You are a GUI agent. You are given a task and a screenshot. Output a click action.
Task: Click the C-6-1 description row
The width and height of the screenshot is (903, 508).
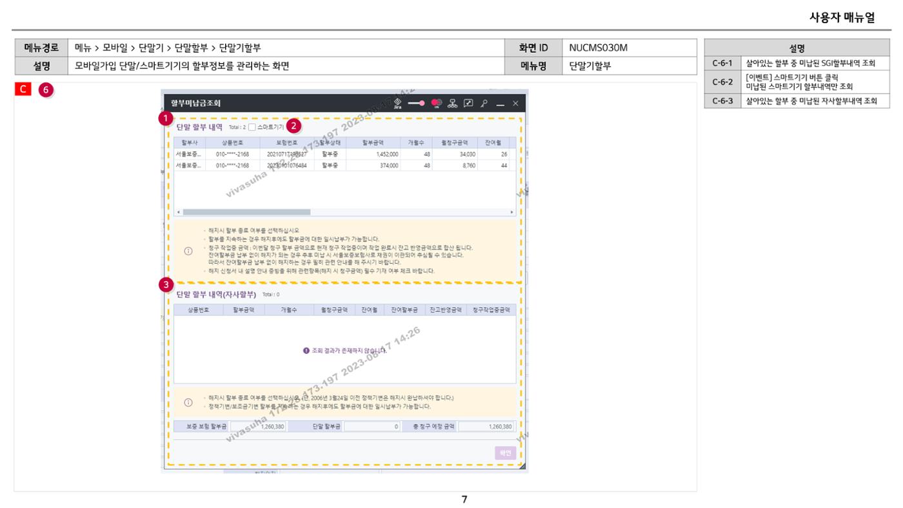797,63
